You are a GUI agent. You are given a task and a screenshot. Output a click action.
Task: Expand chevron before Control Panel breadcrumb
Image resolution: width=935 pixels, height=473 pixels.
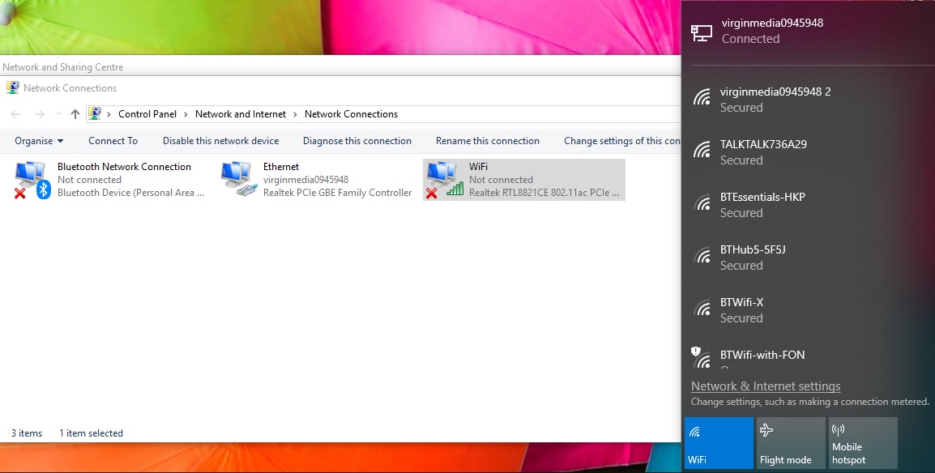(109, 113)
